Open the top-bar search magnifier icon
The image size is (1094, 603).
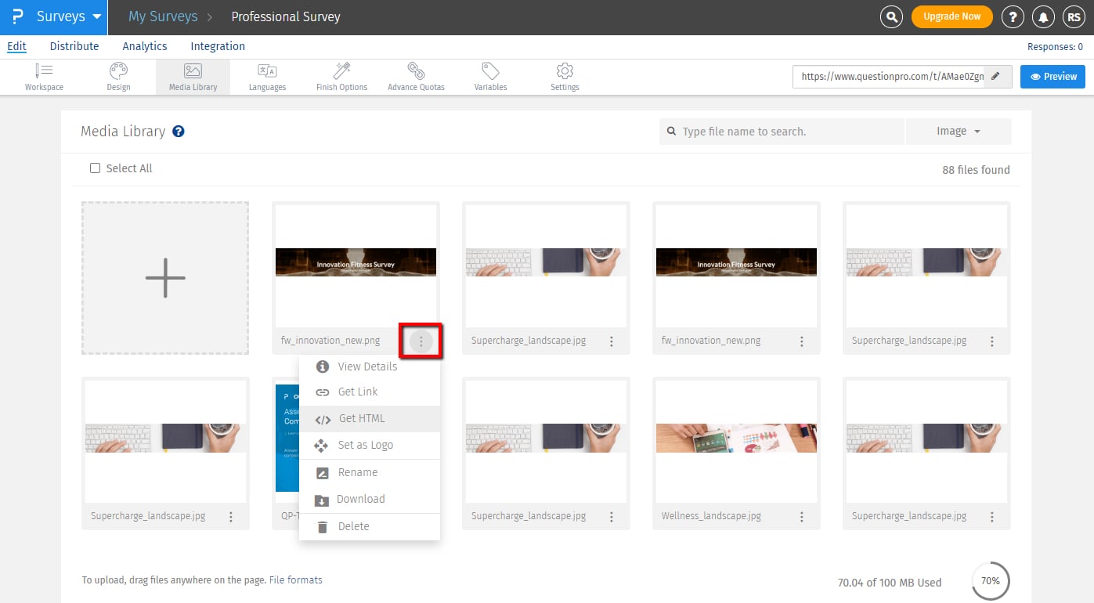pos(891,16)
